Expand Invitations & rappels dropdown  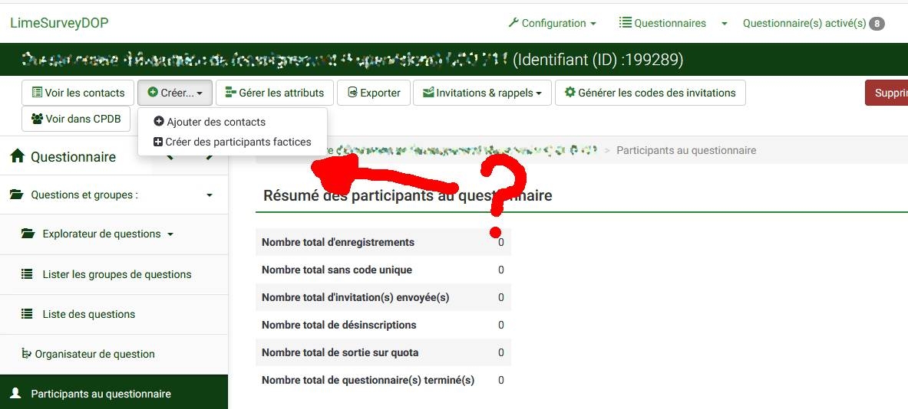(482, 93)
